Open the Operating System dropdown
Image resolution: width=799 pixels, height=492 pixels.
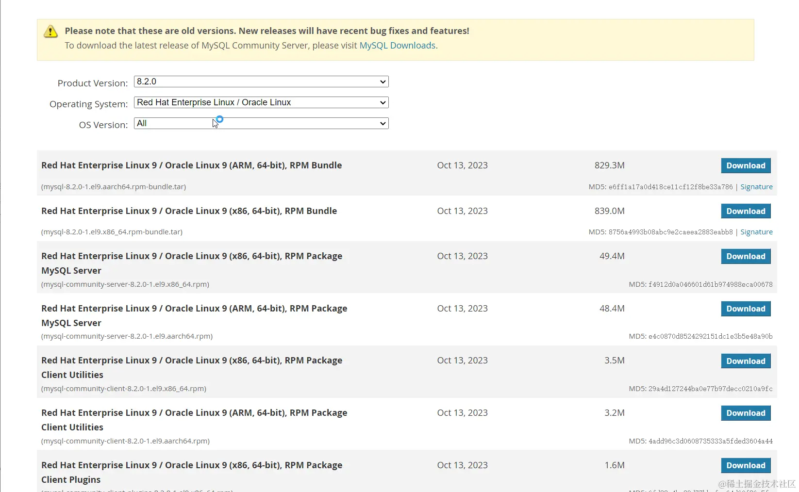click(x=261, y=102)
